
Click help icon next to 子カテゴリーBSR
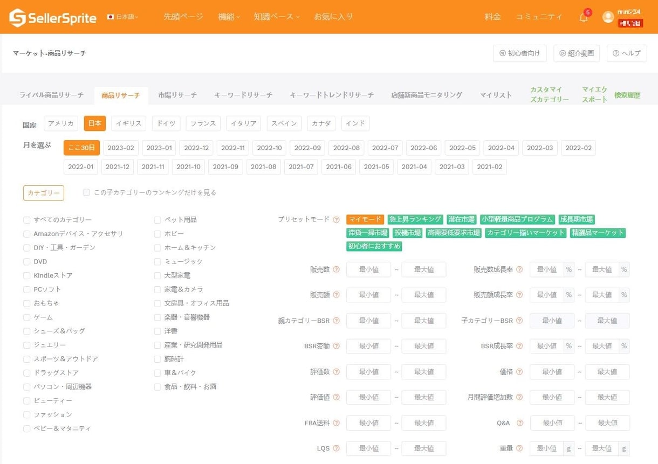pyautogui.click(x=519, y=321)
